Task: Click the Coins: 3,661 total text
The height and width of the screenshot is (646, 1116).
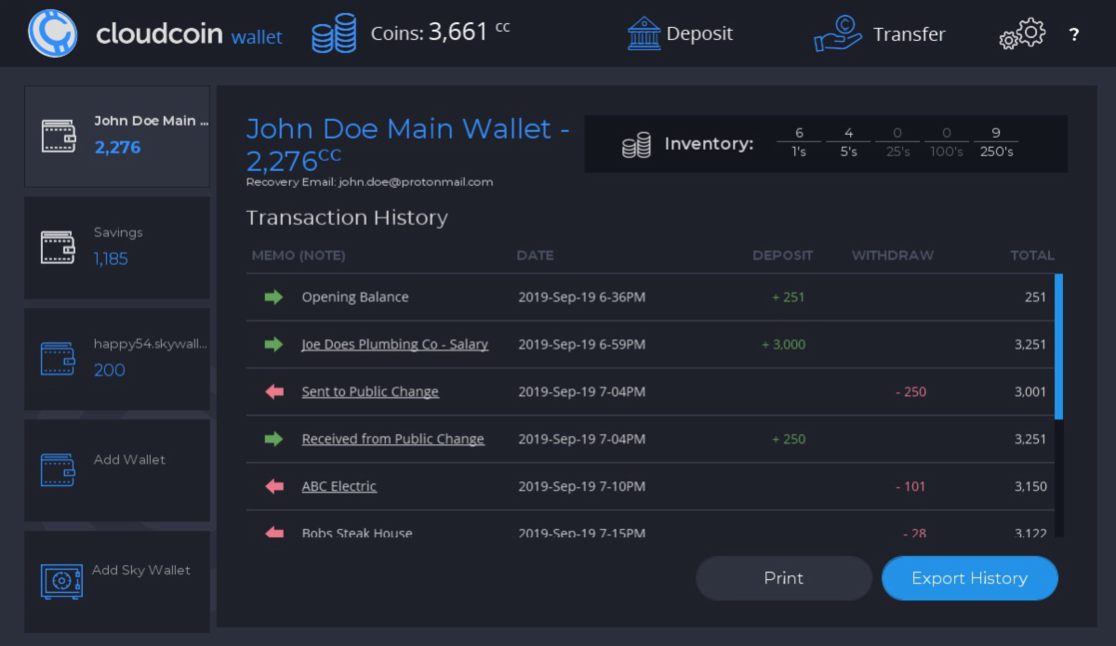Action: pos(440,33)
